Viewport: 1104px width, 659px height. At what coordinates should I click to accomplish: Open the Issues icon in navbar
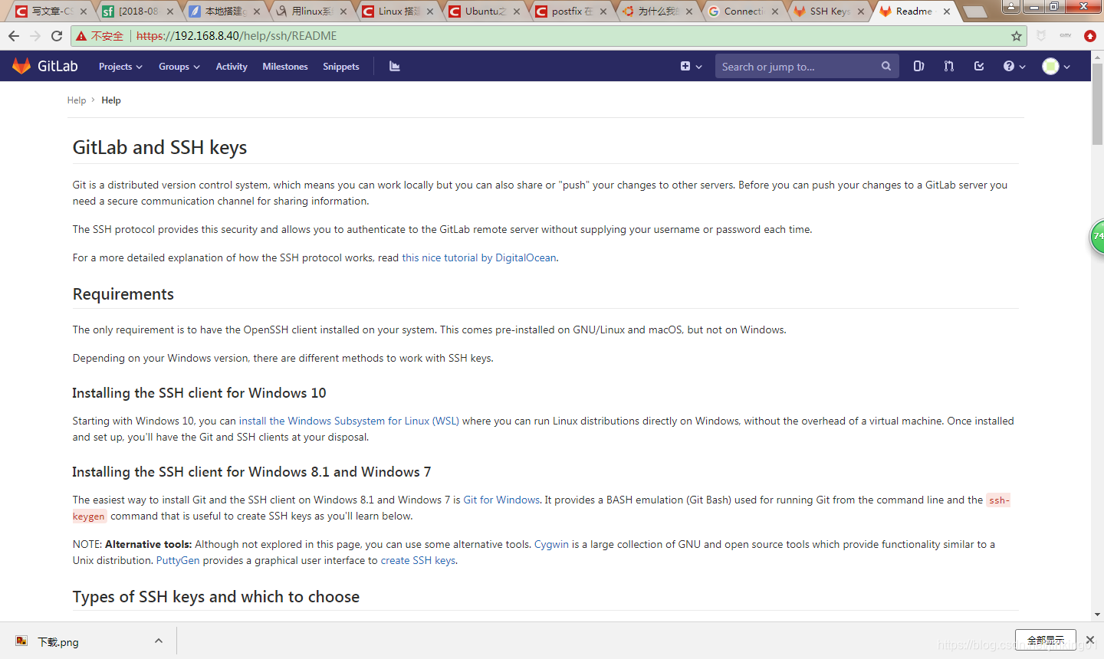918,67
